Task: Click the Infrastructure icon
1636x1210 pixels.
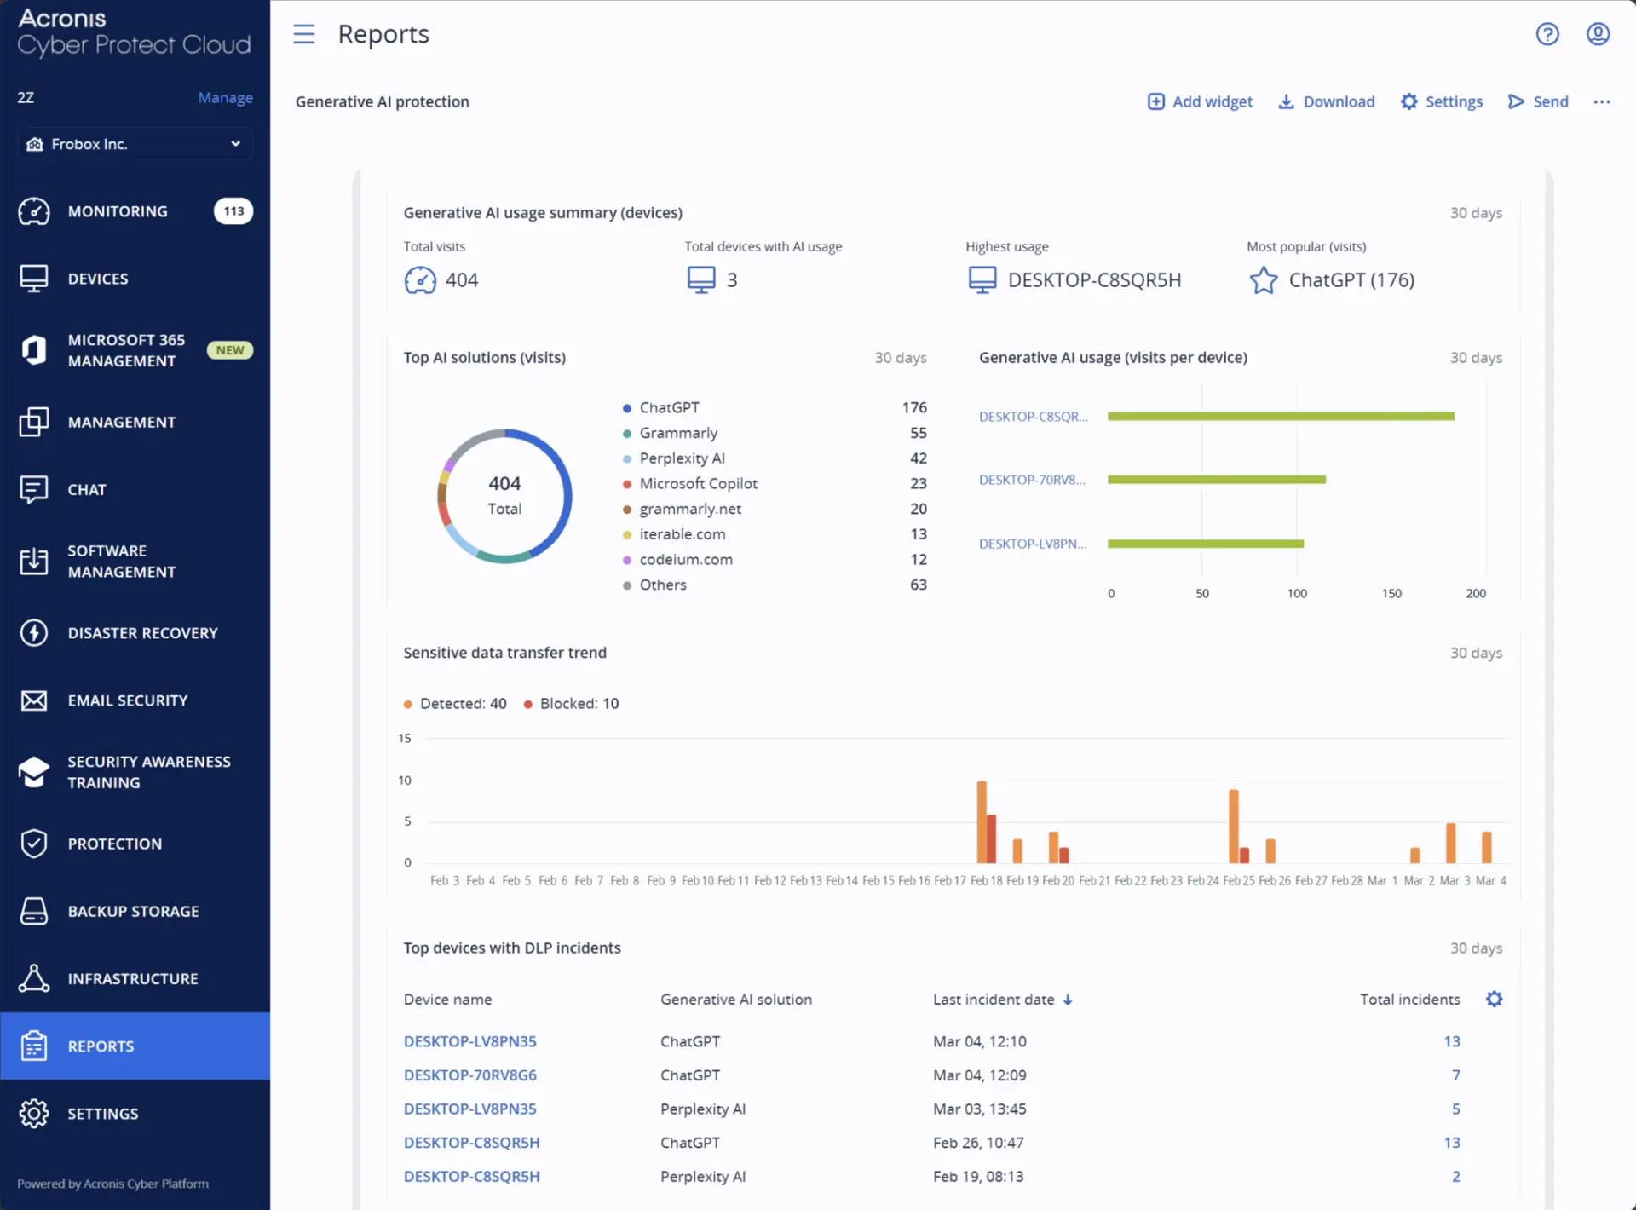Action: (x=34, y=978)
